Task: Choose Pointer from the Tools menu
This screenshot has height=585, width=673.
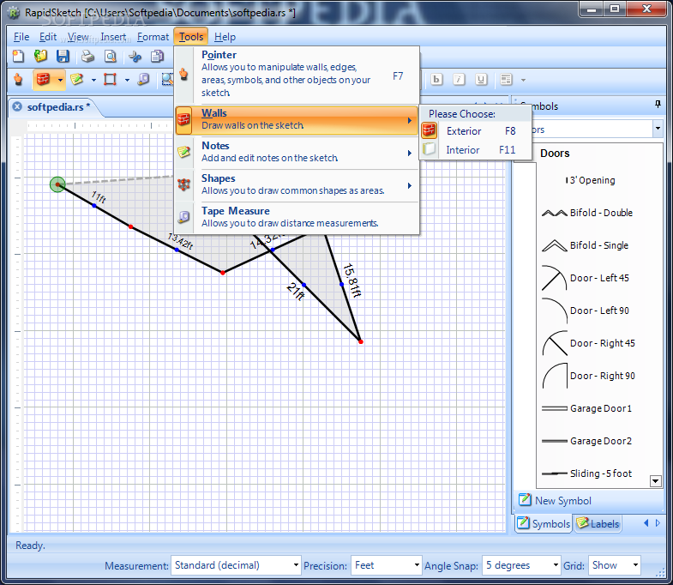Action: 297,74
